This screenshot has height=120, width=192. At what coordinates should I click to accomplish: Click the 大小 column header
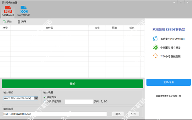pyautogui.click(x=97, y=28)
